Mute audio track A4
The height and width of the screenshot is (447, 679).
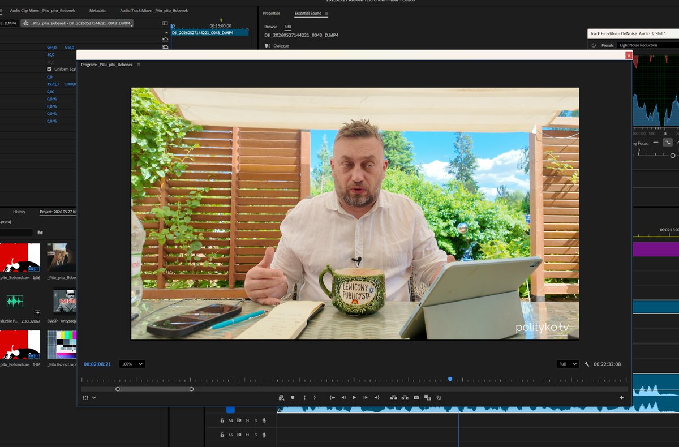click(x=247, y=420)
